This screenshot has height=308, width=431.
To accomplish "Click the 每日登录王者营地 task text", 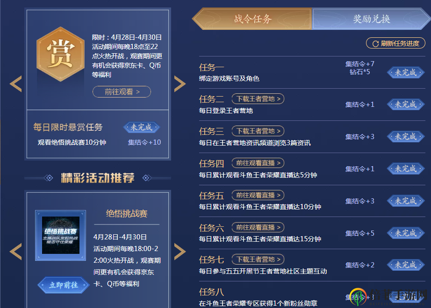I will (226, 111).
